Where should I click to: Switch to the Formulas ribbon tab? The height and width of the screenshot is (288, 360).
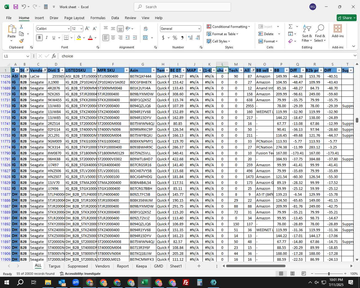[x=98, y=18]
